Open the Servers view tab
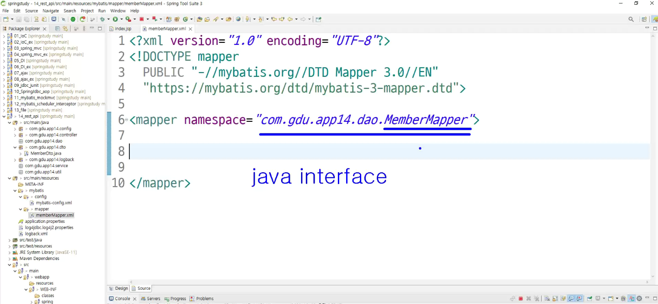Viewport: 658px width, 304px height. click(x=151, y=298)
